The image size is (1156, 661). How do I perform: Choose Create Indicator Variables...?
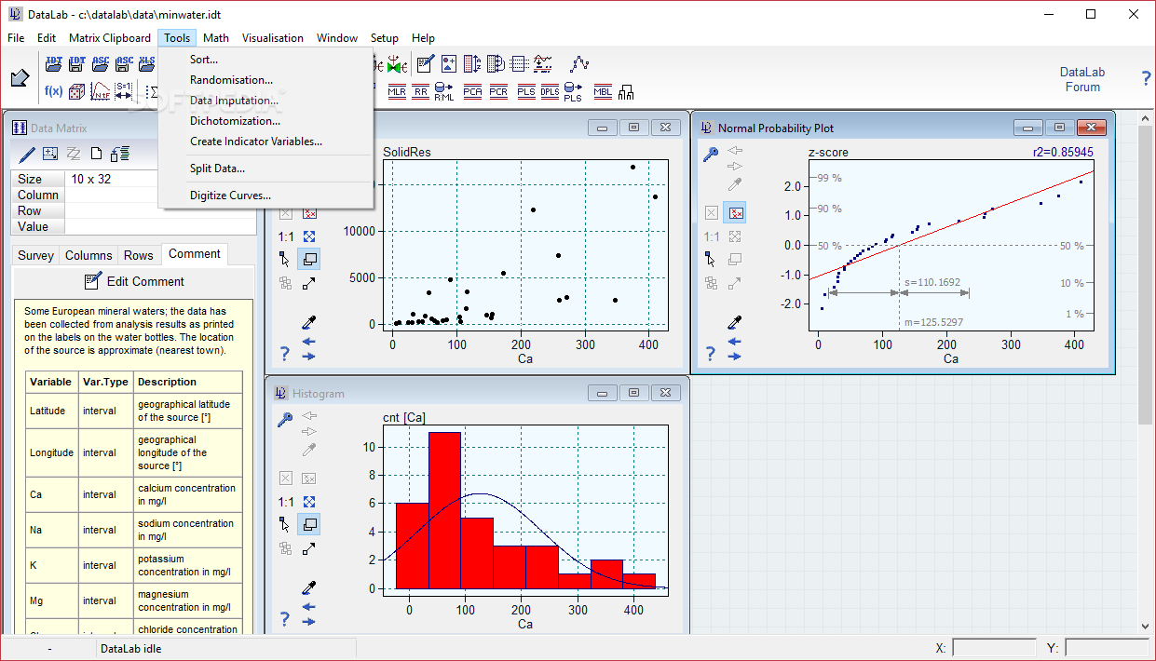(x=256, y=142)
